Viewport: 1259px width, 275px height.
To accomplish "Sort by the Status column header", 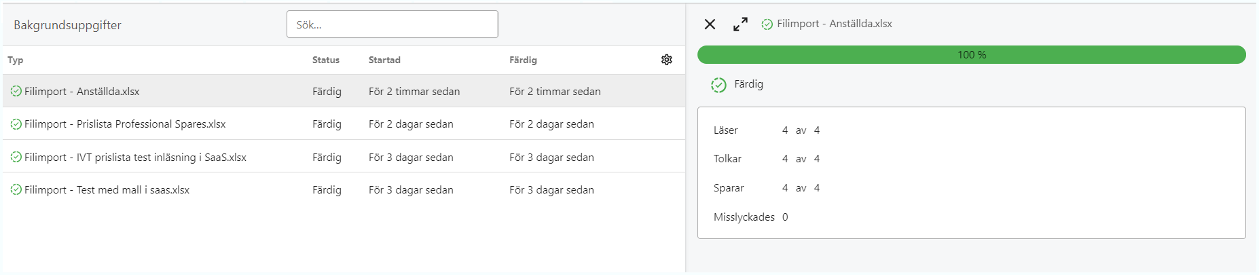I will [326, 60].
